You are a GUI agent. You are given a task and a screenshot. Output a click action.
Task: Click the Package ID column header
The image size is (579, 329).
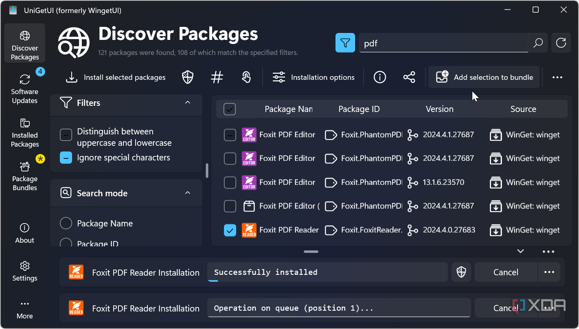pyautogui.click(x=359, y=109)
